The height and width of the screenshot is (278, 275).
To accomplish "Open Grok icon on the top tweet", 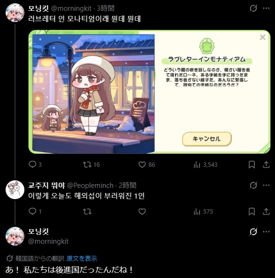I will point(253,8).
